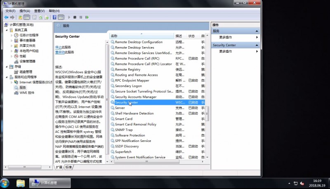Toggle the Show/Hide console tree icon
330x189 pixels.
coord(26,17)
